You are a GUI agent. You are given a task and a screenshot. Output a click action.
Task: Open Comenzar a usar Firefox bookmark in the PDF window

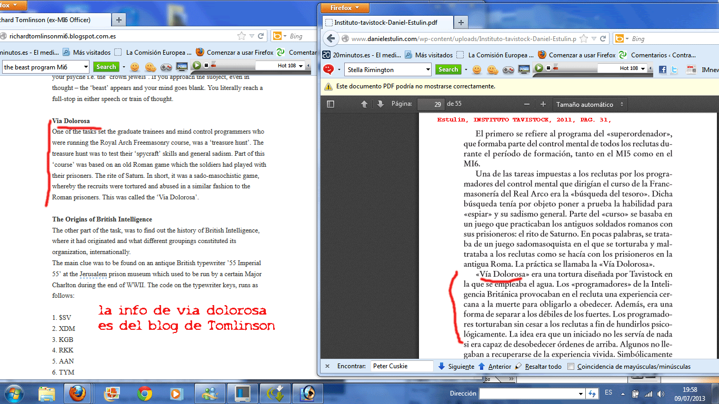576,55
